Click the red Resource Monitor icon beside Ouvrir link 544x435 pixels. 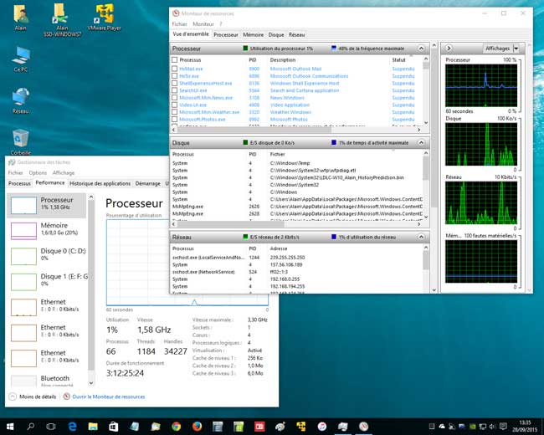click(67, 397)
